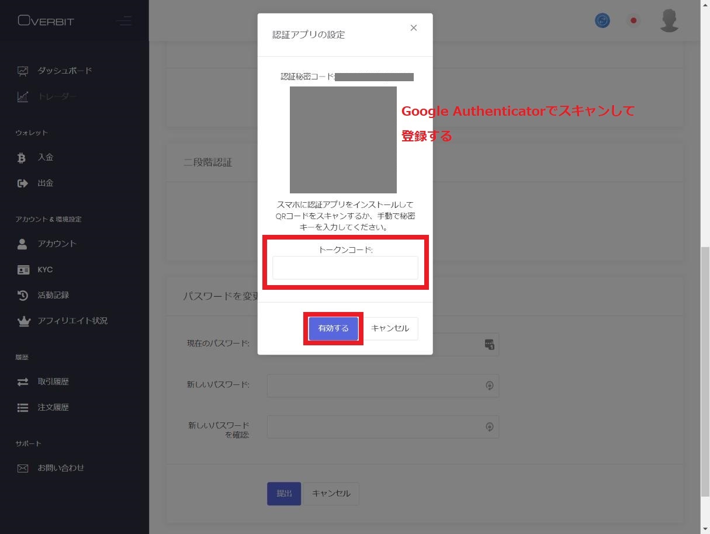710x534 pixels.
Task: Collapse the sidebar with the hamburger icon
Action: [x=123, y=22]
